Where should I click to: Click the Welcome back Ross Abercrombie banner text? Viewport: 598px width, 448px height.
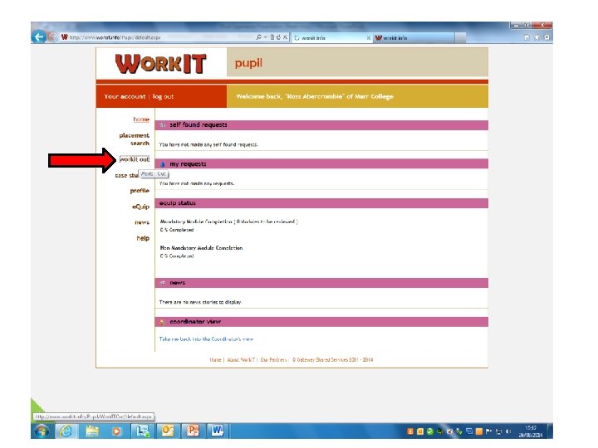pos(315,96)
